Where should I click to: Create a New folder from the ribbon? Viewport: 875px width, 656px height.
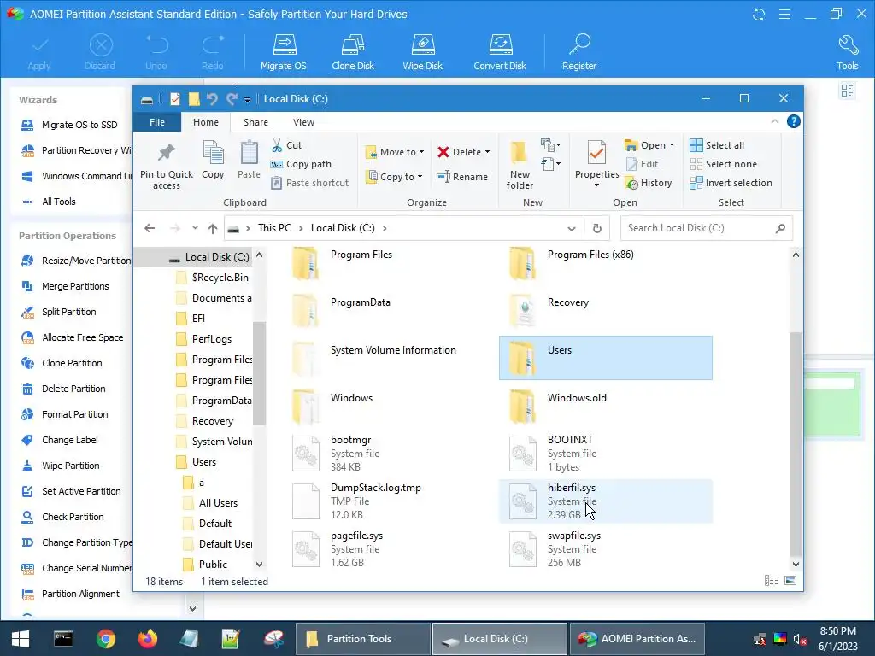[x=520, y=166]
